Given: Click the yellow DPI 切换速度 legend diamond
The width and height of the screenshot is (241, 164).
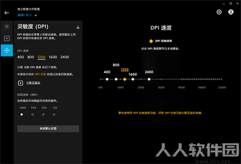Looking at the screenshot, I should pos(151,41).
